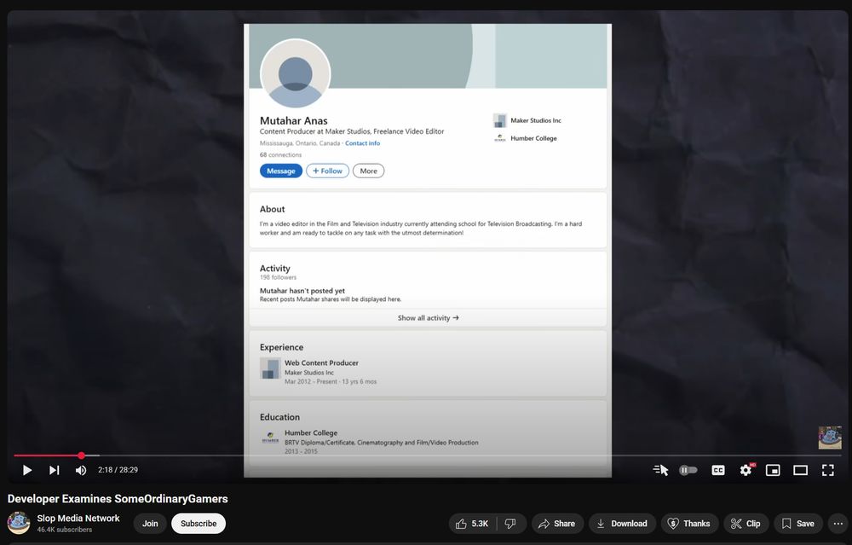Open video settings gear
Viewport: 852px width, 545px height.
746,470
